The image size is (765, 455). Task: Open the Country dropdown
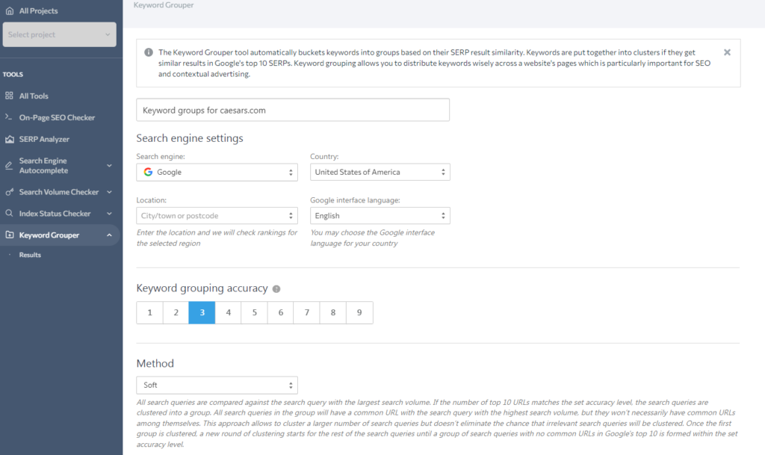pos(380,173)
